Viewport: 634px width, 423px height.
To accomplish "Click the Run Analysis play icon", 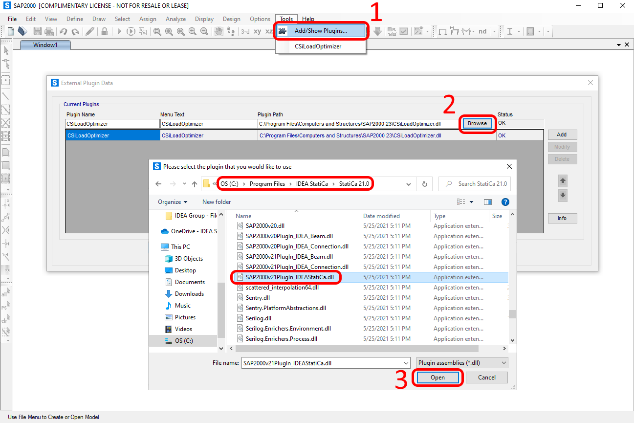I will click(119, 31).
